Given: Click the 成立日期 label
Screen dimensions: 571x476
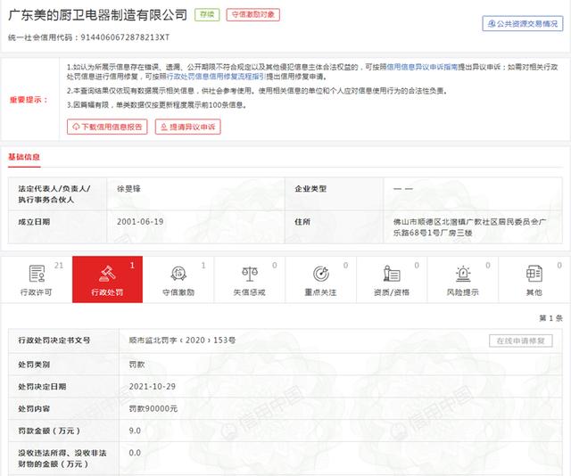Looking at the screenshot, I should tap(34, 222).
